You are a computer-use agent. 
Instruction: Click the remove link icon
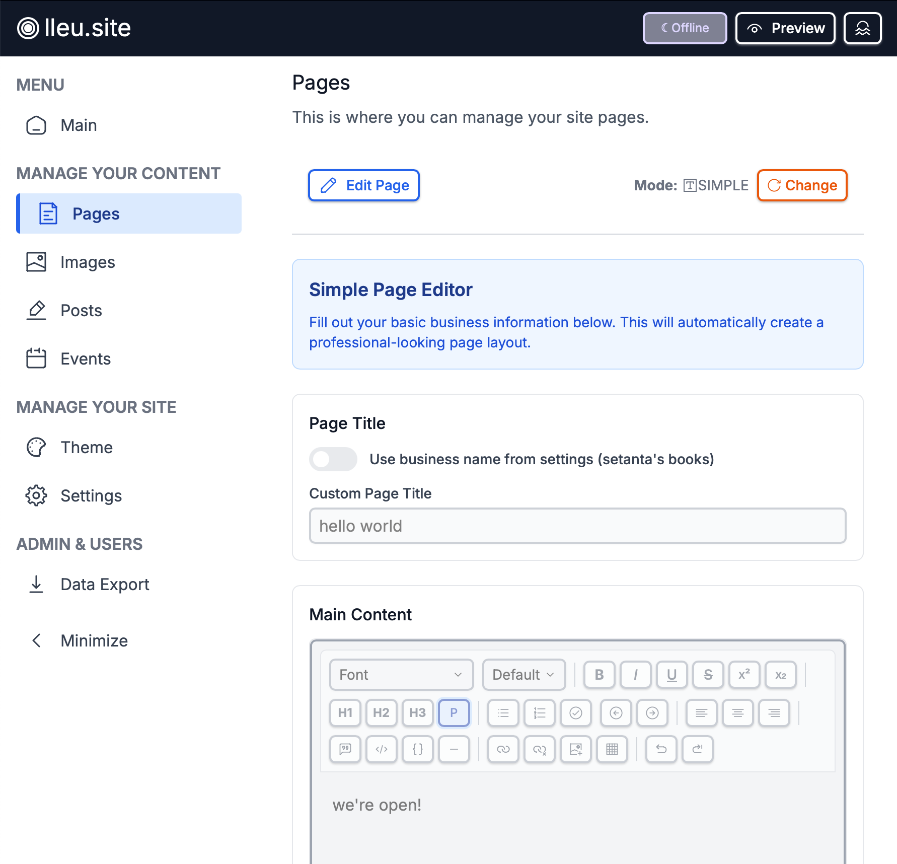[x=540, y=749]
